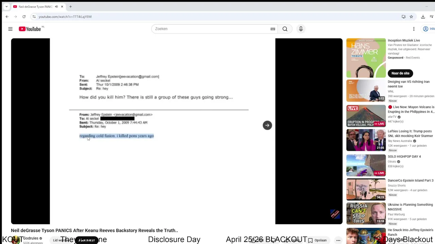Image resolution: width=435 pixels, height=244 pixels.
Task: Click the Opslaan save button
Action: 317,240
